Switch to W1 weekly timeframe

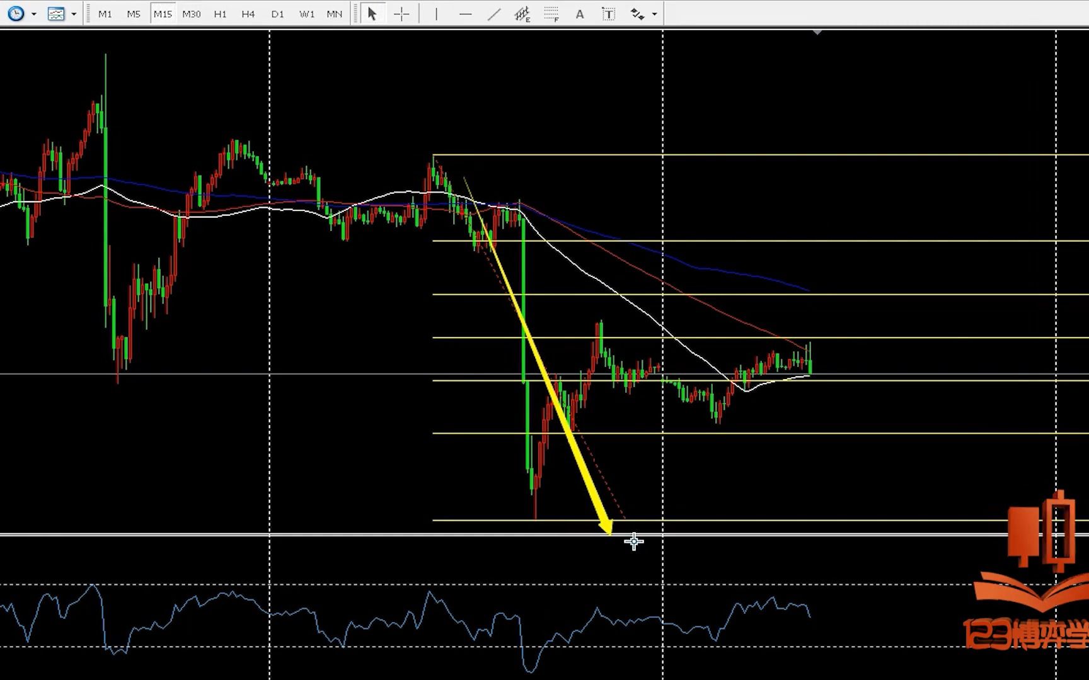click(x=306, y=14)
